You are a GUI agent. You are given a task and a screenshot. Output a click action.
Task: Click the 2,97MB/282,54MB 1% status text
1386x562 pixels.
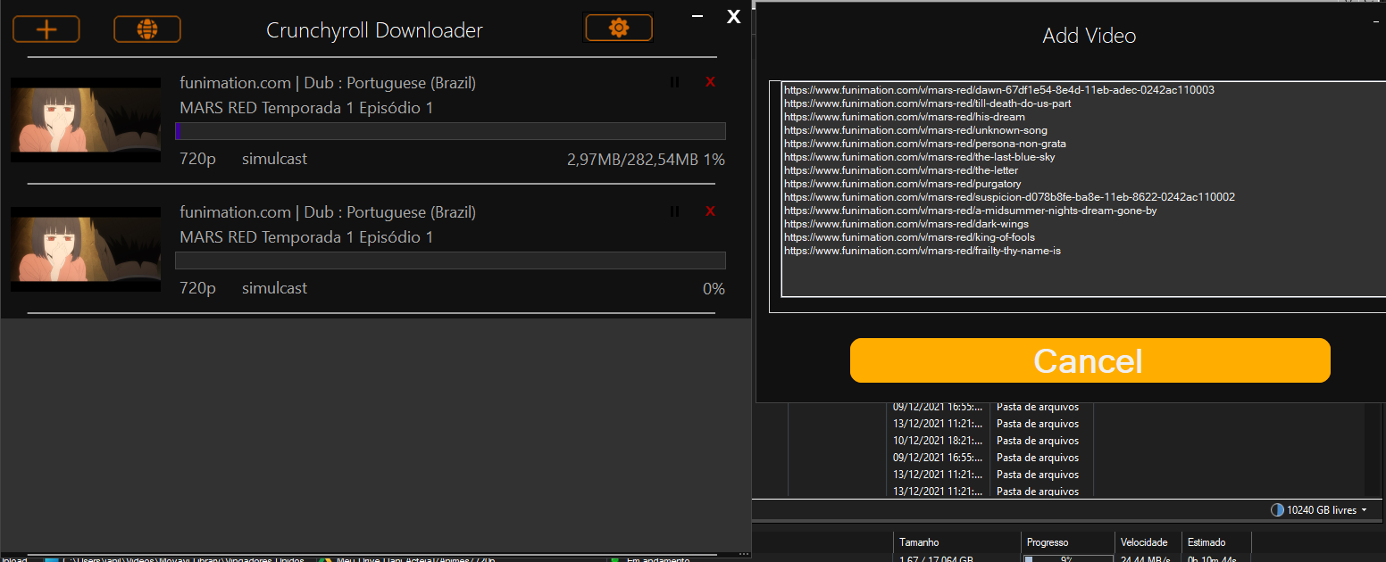pos(646,160)
